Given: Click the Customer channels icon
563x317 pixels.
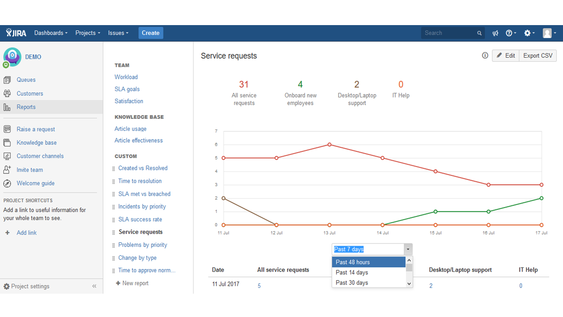Looking at the screenshot, I should click(x=7, y=156).
